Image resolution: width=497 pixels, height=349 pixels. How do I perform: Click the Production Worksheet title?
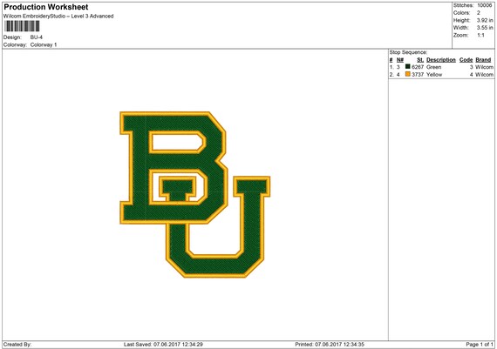coord(46,7)
